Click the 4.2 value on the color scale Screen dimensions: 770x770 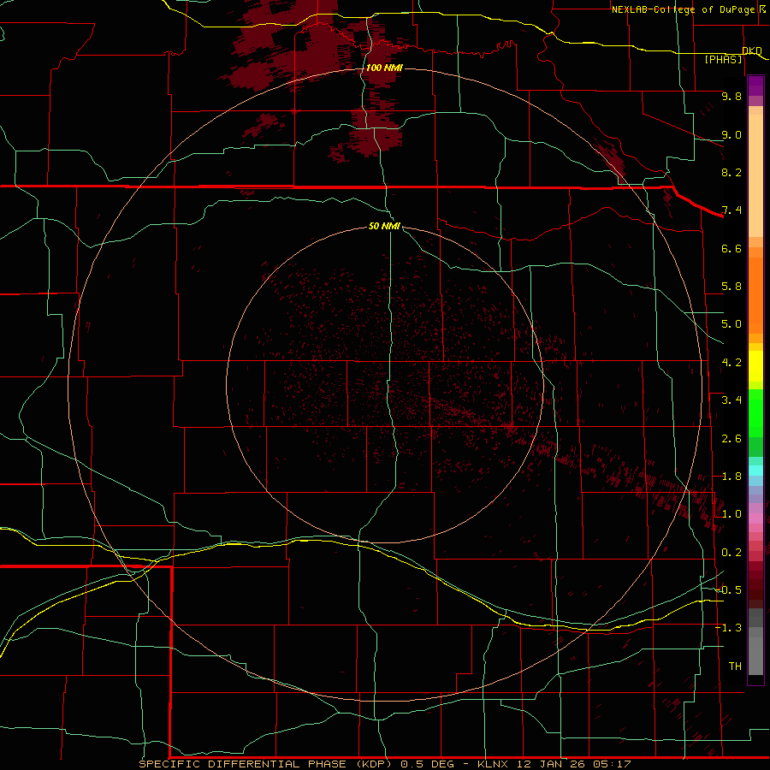(731, 363)
